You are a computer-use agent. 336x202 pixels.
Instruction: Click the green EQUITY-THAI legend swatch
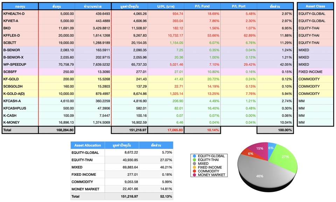coord(194,160)
